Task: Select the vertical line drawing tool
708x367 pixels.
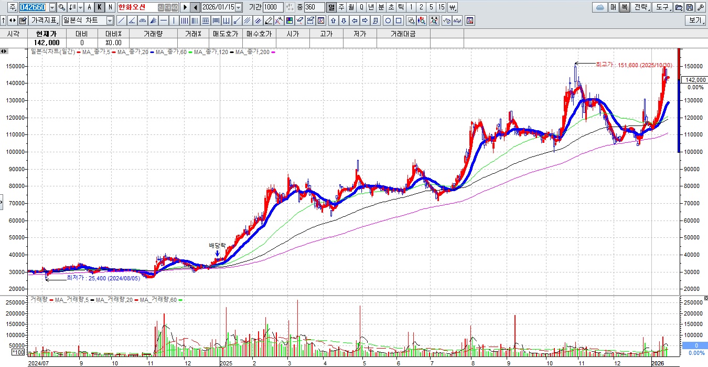Action: point(174,20)
